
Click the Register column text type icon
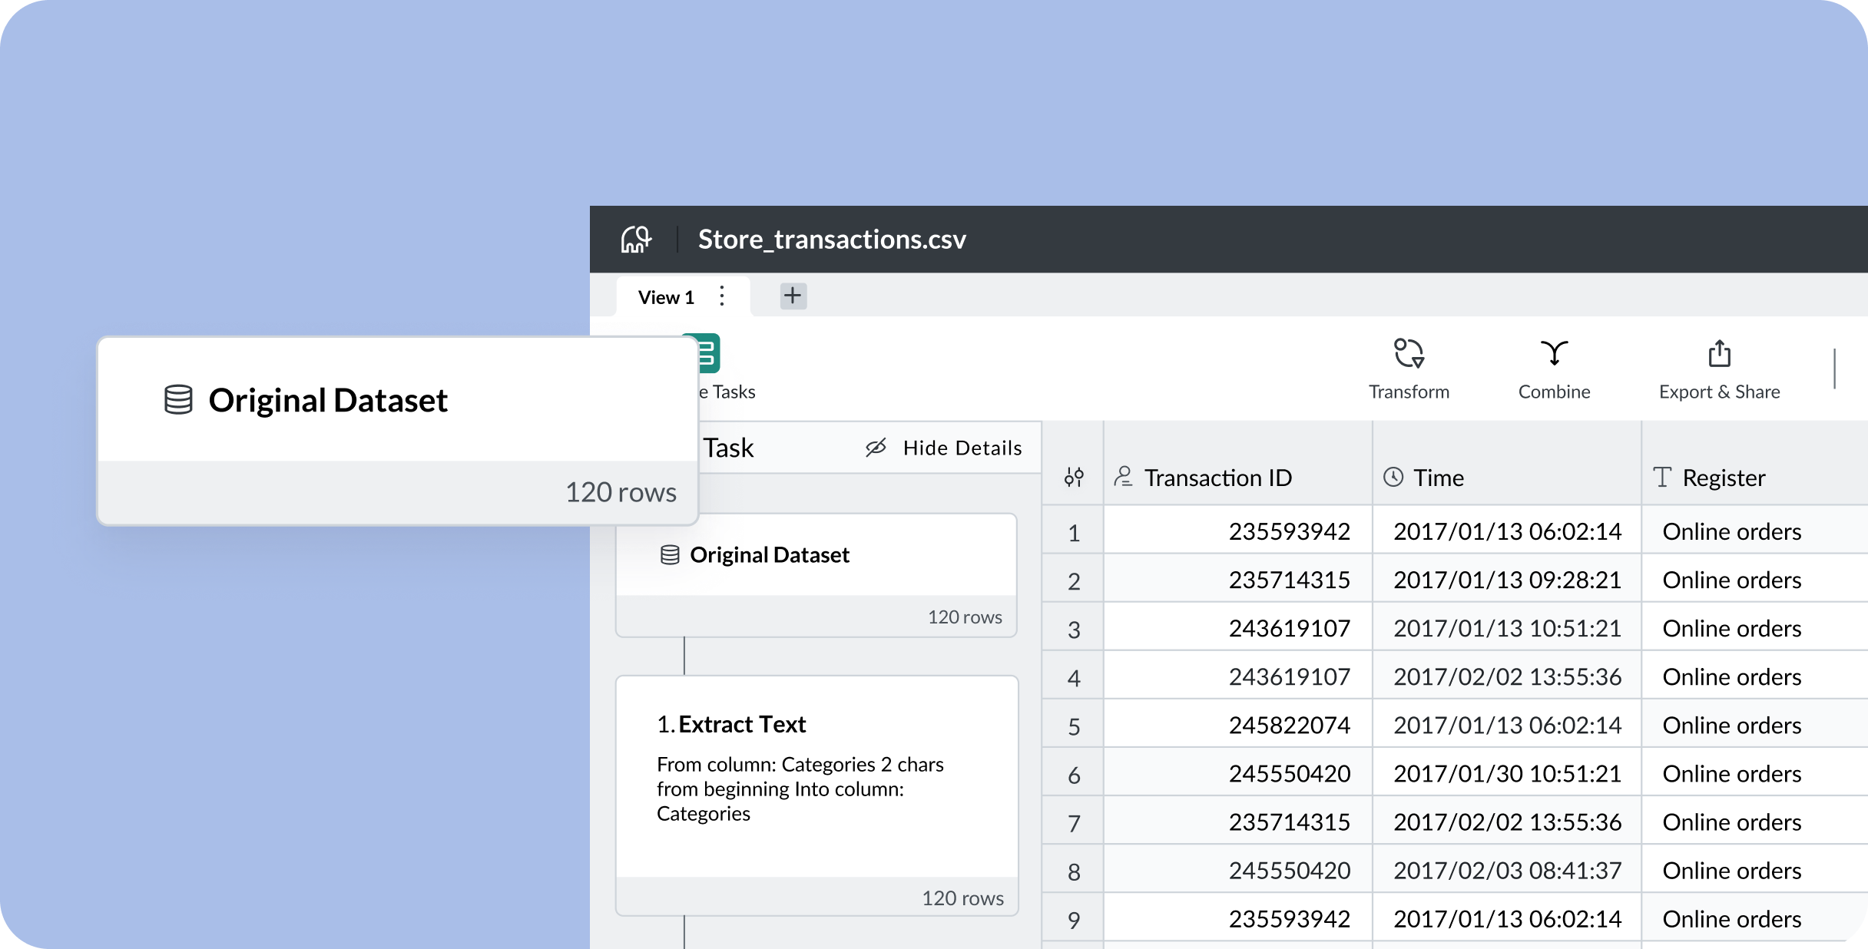[1662, 477]
